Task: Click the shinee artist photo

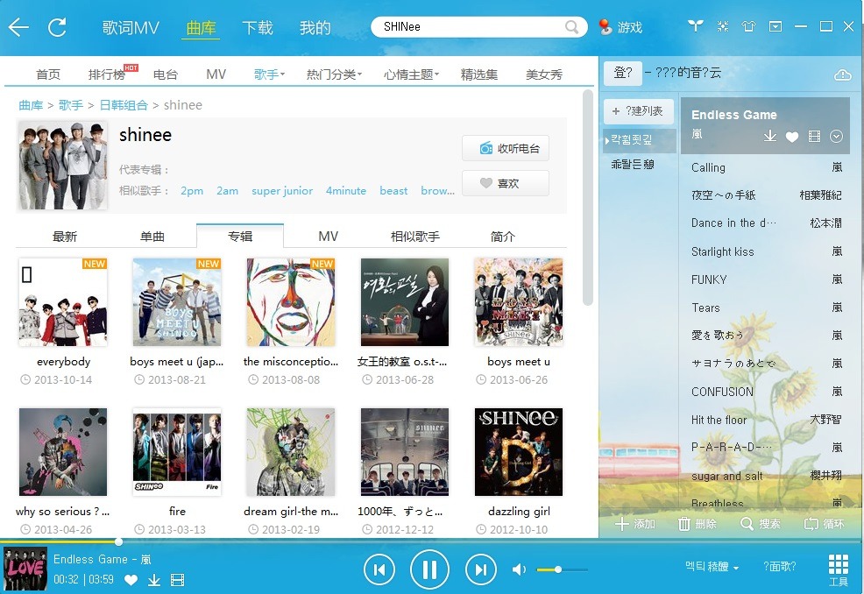Action: [63, 166]
